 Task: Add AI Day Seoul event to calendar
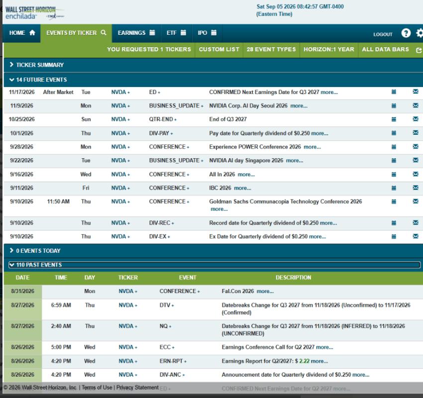click(x=394, y=105)
